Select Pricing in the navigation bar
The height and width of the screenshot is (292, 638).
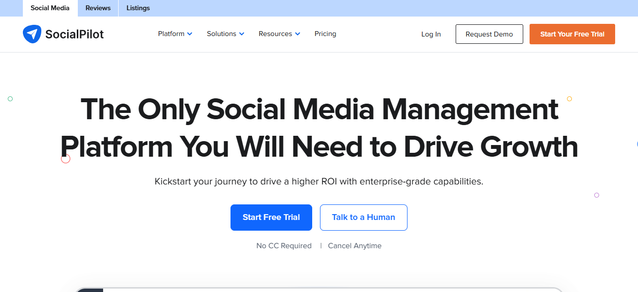pyautogui.click(x=325, y=34)
